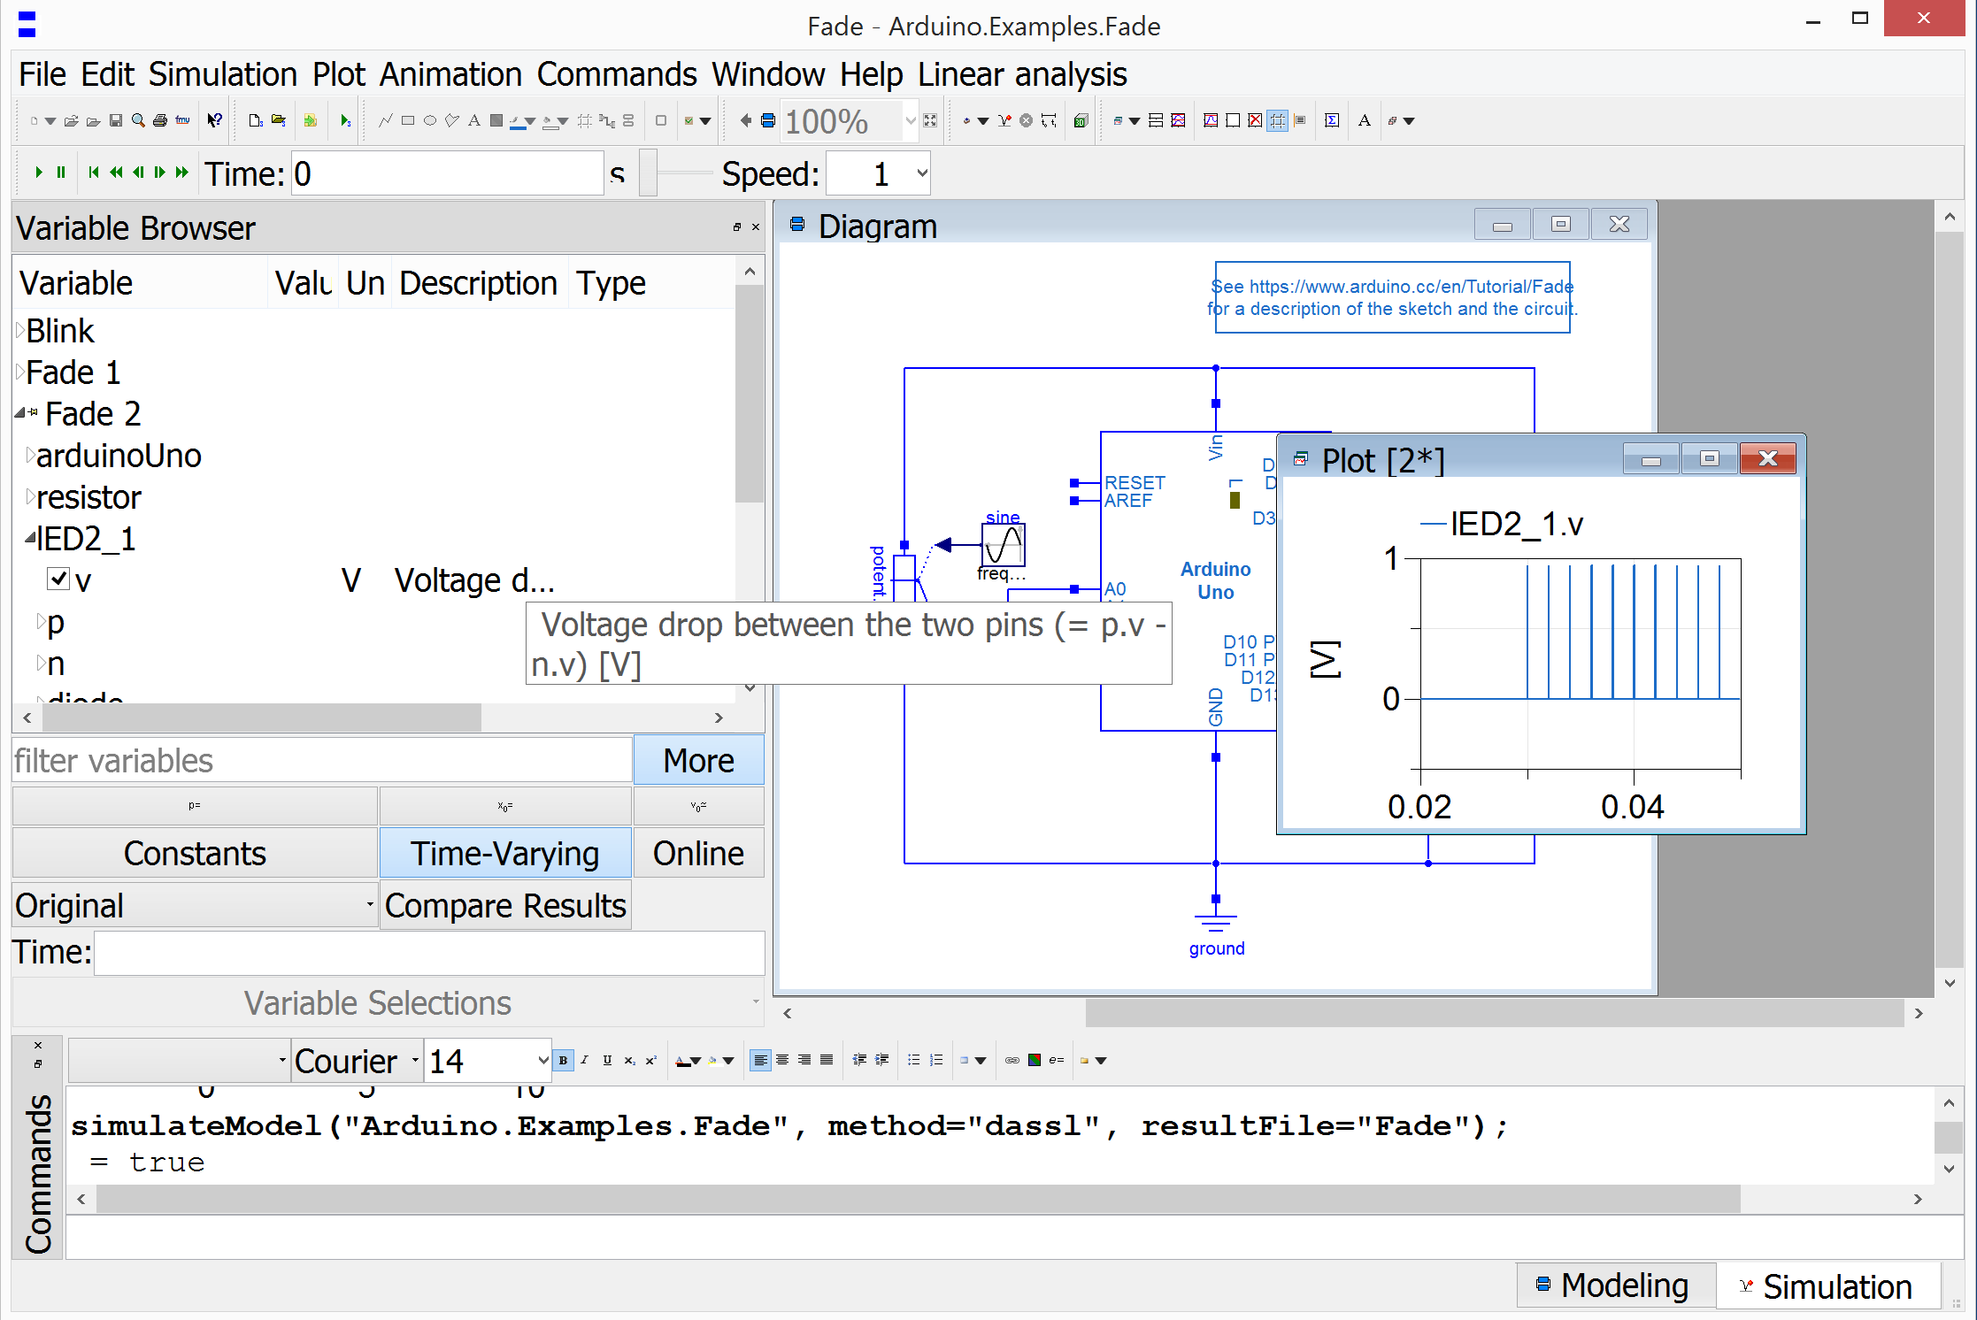Open a new 3D animation window

[1080, 120]
